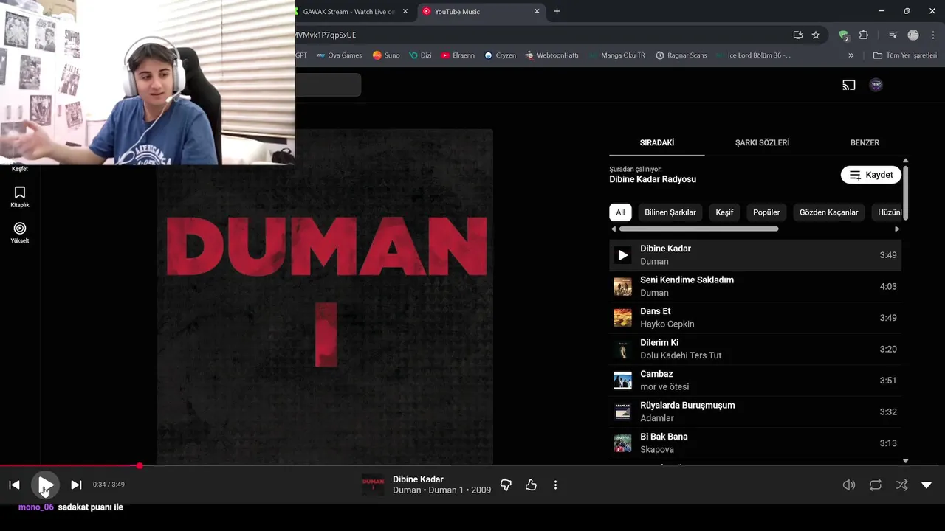The image size is (945, 531).
Task: Open media controls icon in Chrome toolbar
Action: tap(893, 35)
